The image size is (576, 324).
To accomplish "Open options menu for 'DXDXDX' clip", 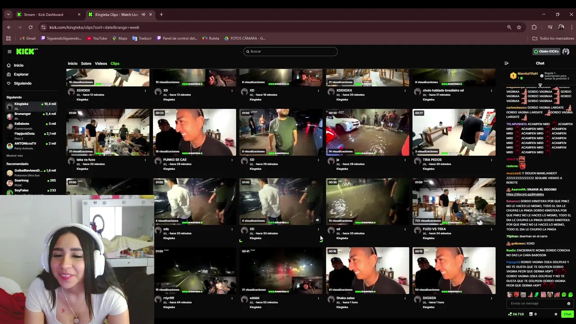I will click(x=491, y=298).
